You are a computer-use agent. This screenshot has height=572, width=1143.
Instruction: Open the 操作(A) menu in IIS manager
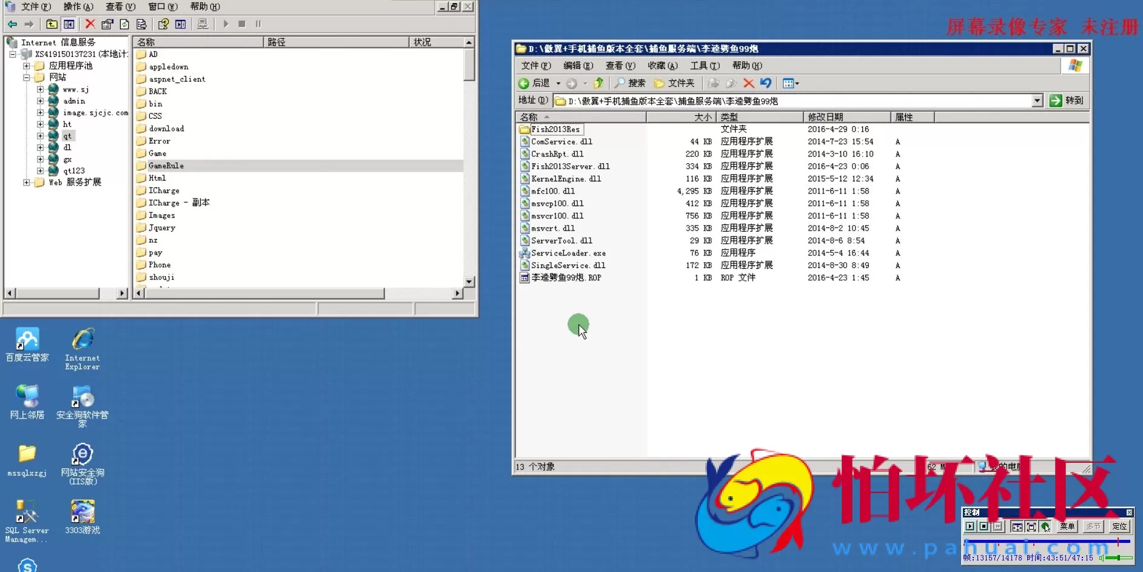coord(78,7)
